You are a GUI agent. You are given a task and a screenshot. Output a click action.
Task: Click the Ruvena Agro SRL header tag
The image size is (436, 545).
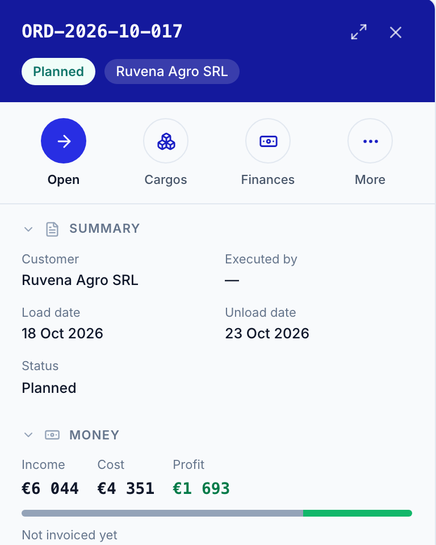172,72
